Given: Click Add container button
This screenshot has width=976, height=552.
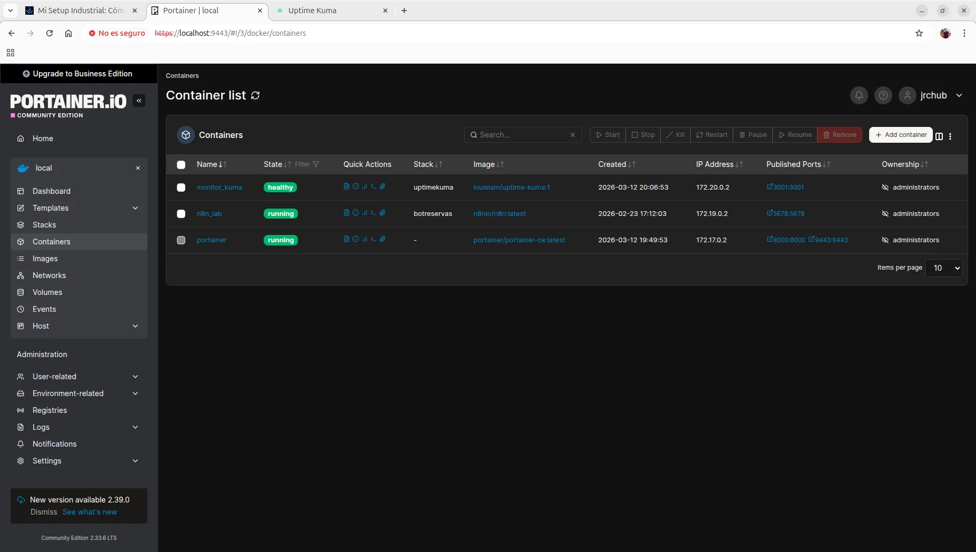Looking at the screenshot, I should pyautogui.click(x=901, y=135).
